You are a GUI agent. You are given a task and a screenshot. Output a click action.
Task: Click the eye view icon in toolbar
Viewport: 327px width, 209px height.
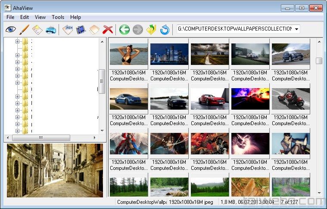11,30
